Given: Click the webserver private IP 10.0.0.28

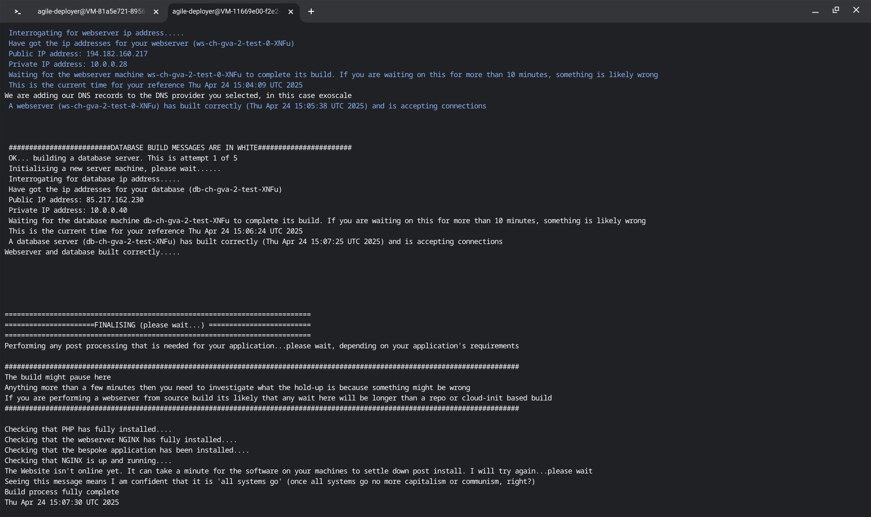Looking at the screenshot, I should pyautogui.click(x=108, y=64).
